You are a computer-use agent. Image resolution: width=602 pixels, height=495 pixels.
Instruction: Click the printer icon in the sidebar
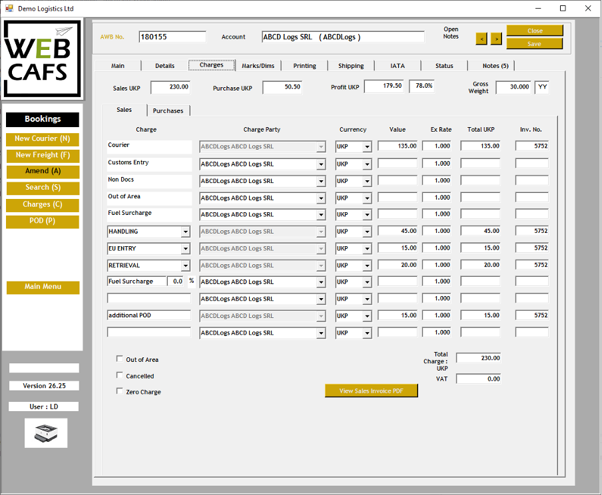tap(46, 432)
